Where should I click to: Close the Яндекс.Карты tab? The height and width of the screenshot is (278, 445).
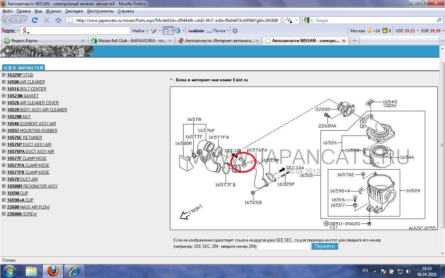click(83, 41)
